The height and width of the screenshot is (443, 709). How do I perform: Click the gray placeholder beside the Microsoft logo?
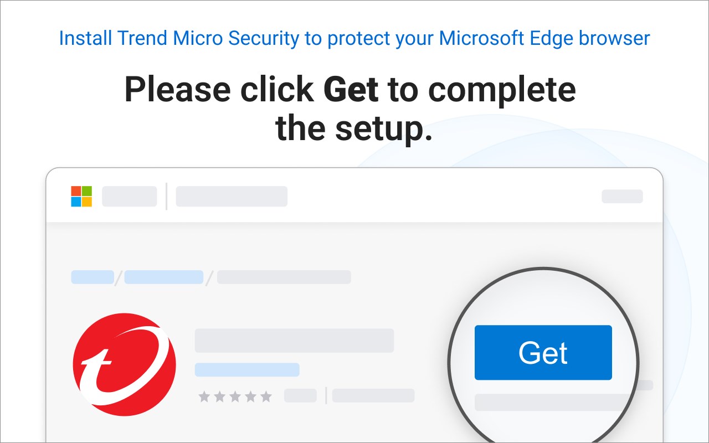tap(129, 197)
